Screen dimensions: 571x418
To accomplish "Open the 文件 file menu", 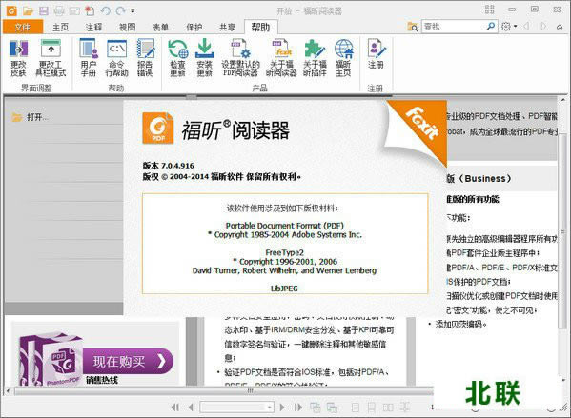I will click(23, 27).
